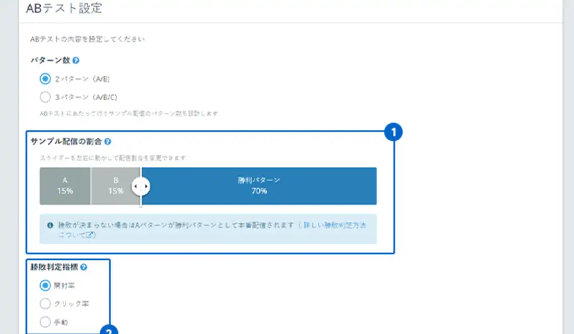Open help icon beside 勝敗判定指標
The width and height of the screenshot is (574, 334).
83,267
